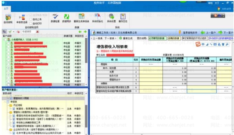This screenshot has height=135, width=234.
Task: Go to 下一客户 next customer
Action: click(226, 32)
